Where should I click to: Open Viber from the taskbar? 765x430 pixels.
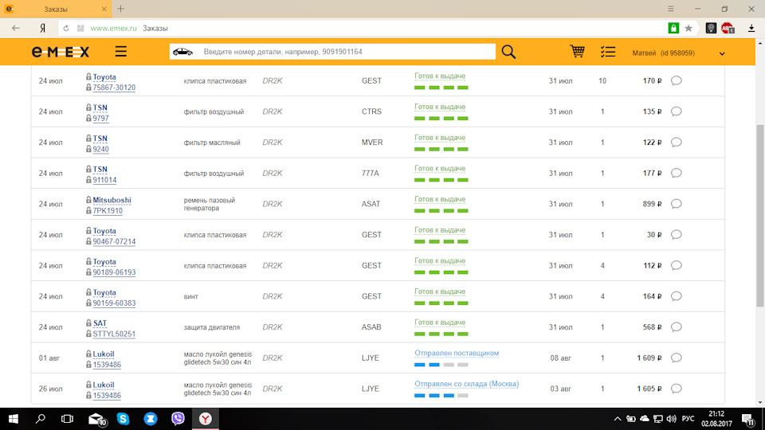pos(178,419)
